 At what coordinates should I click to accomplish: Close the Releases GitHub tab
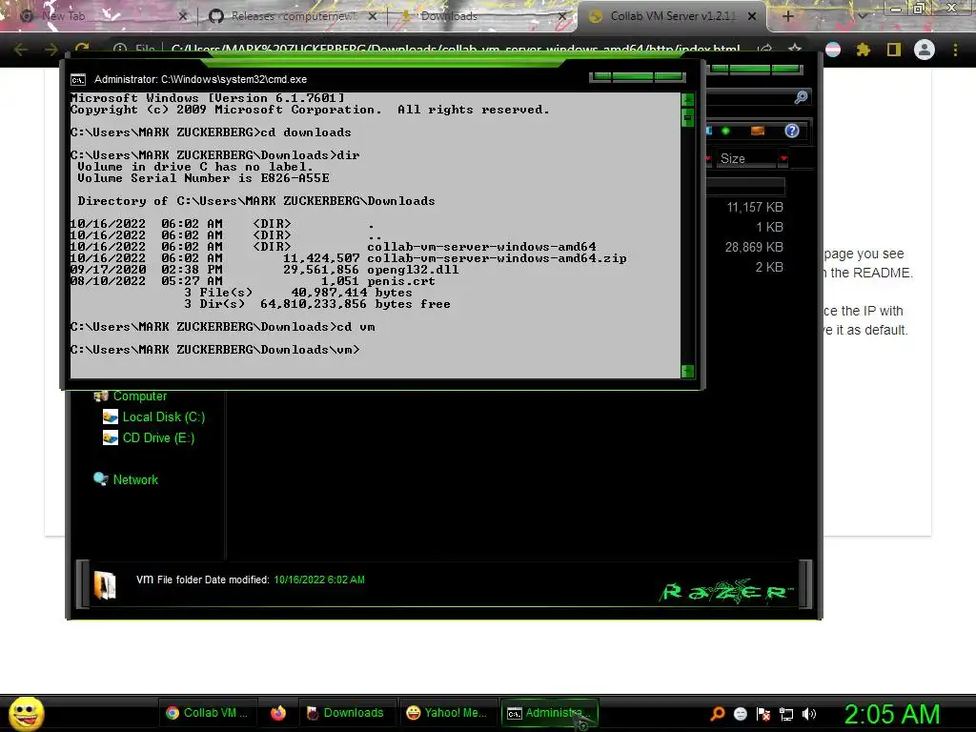coord(373,16)
